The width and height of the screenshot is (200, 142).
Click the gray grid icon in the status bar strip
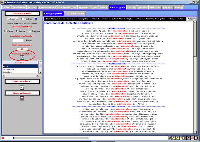pos(170,138)
